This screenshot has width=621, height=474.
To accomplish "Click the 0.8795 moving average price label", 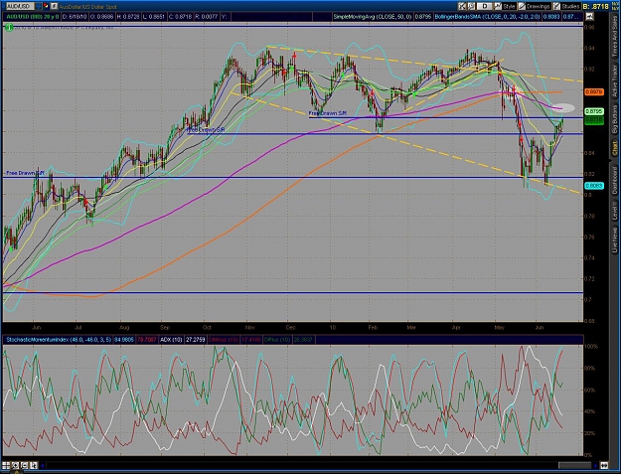I will click(594, 111).
